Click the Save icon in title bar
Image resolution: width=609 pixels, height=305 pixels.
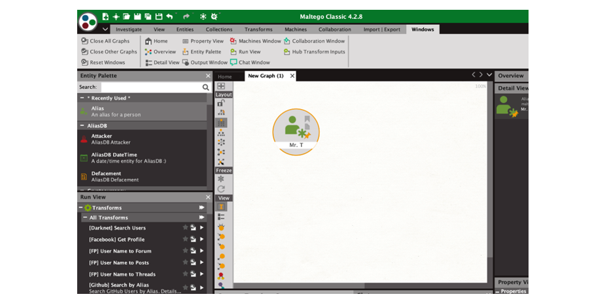[x=137, y=17]
